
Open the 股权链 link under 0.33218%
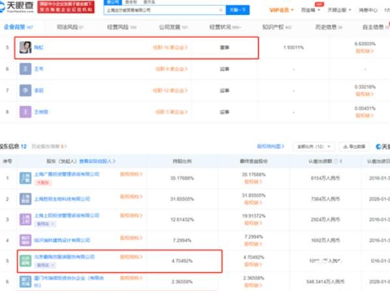(x=365, y=94)
